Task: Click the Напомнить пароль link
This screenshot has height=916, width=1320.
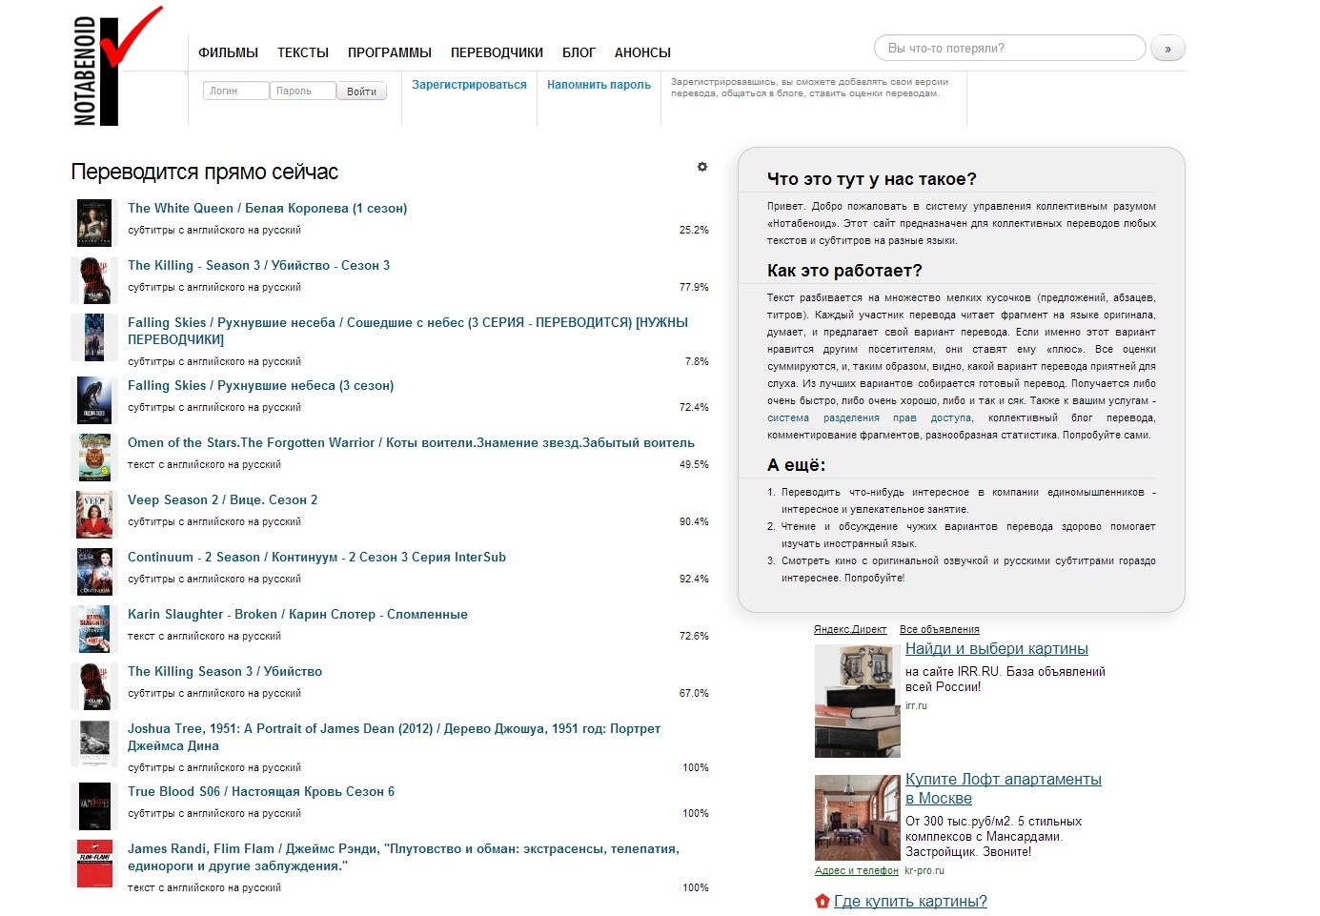Action: 599,85
